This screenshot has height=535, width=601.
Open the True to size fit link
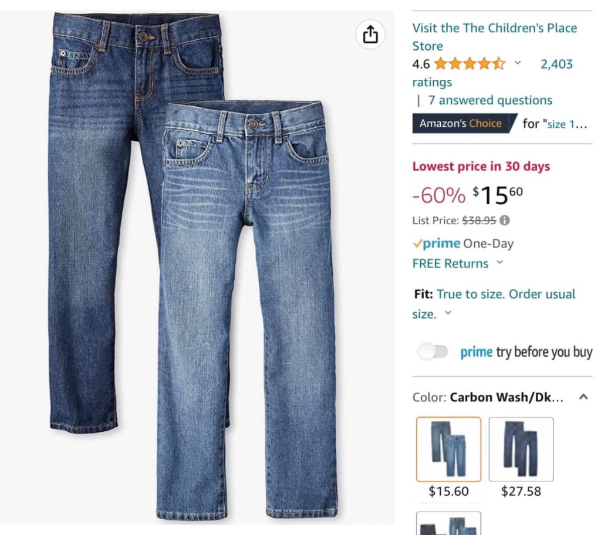[494, 304]
